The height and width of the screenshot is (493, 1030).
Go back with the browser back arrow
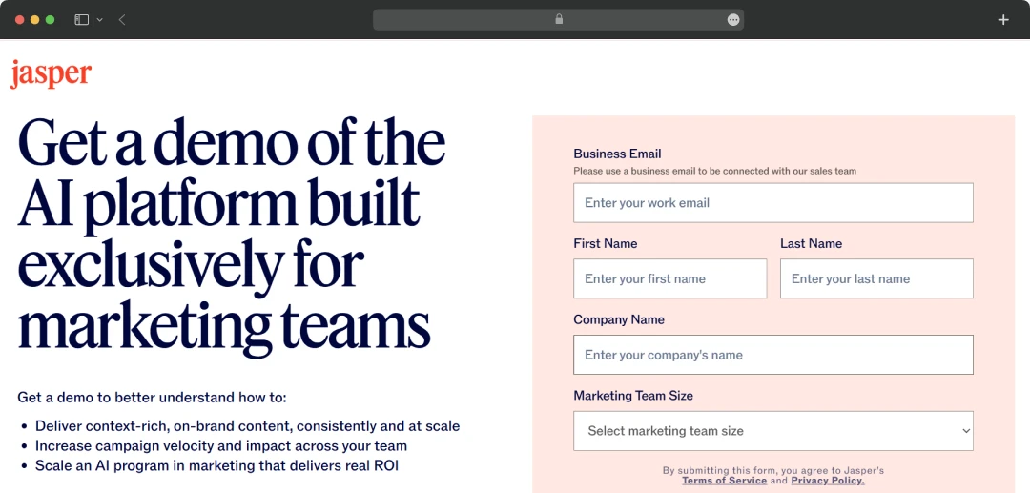pos(122,20)
